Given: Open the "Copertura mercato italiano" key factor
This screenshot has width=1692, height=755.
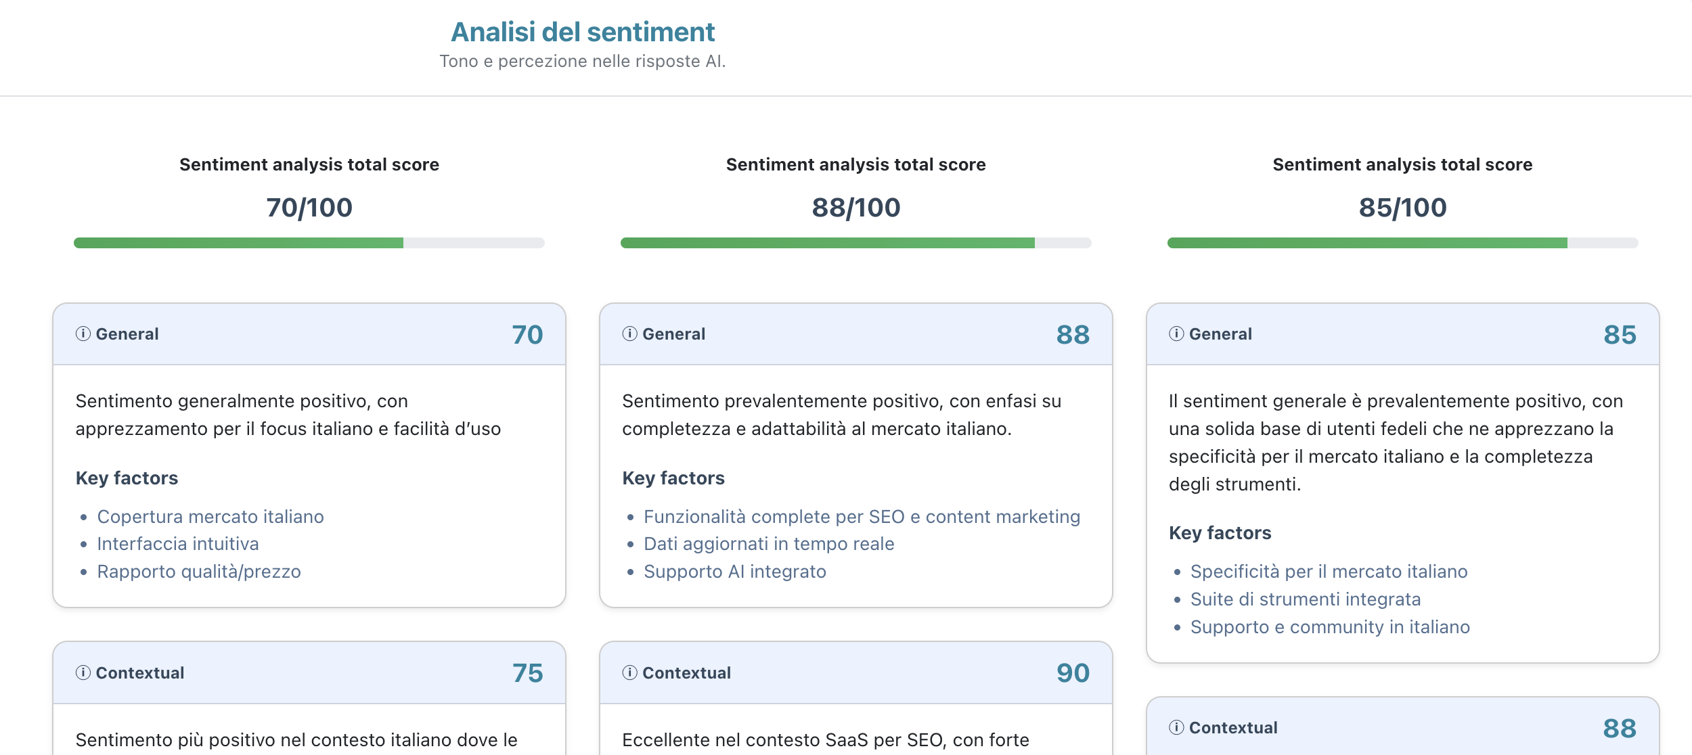Looking at the screenshot, I should coord(210,516).
